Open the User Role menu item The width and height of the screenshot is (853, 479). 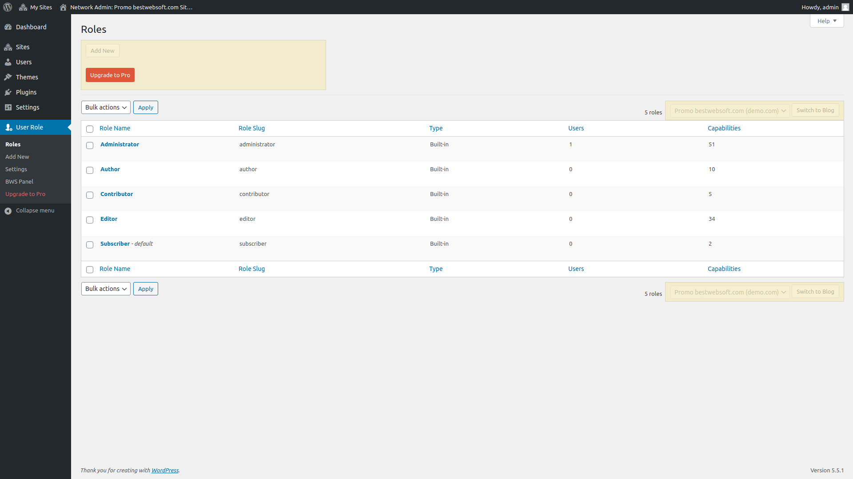36,127
